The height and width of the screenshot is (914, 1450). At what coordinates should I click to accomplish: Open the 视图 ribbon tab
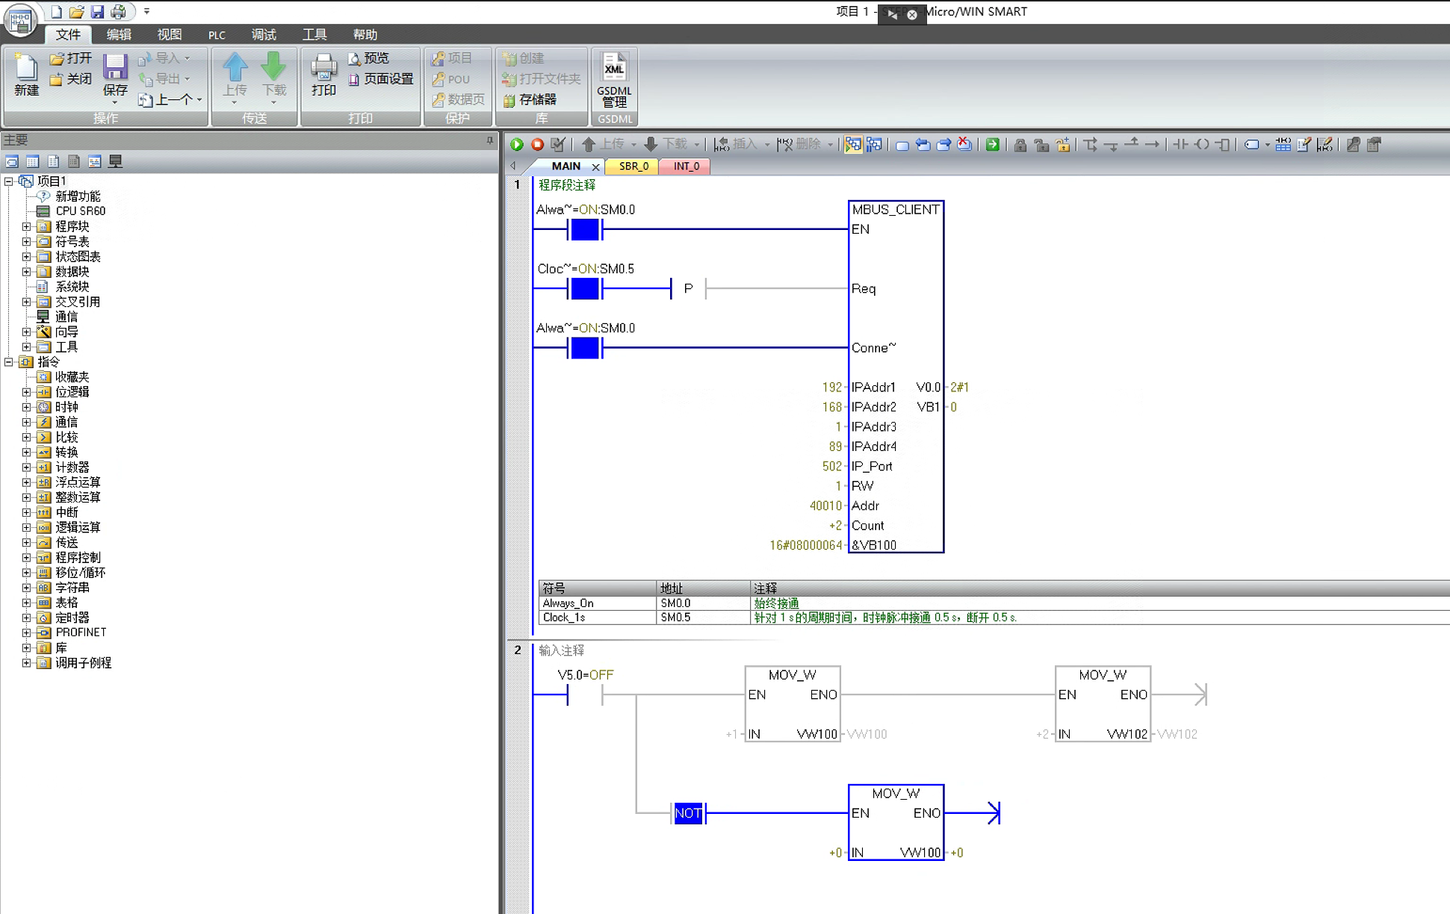point(170,34)
